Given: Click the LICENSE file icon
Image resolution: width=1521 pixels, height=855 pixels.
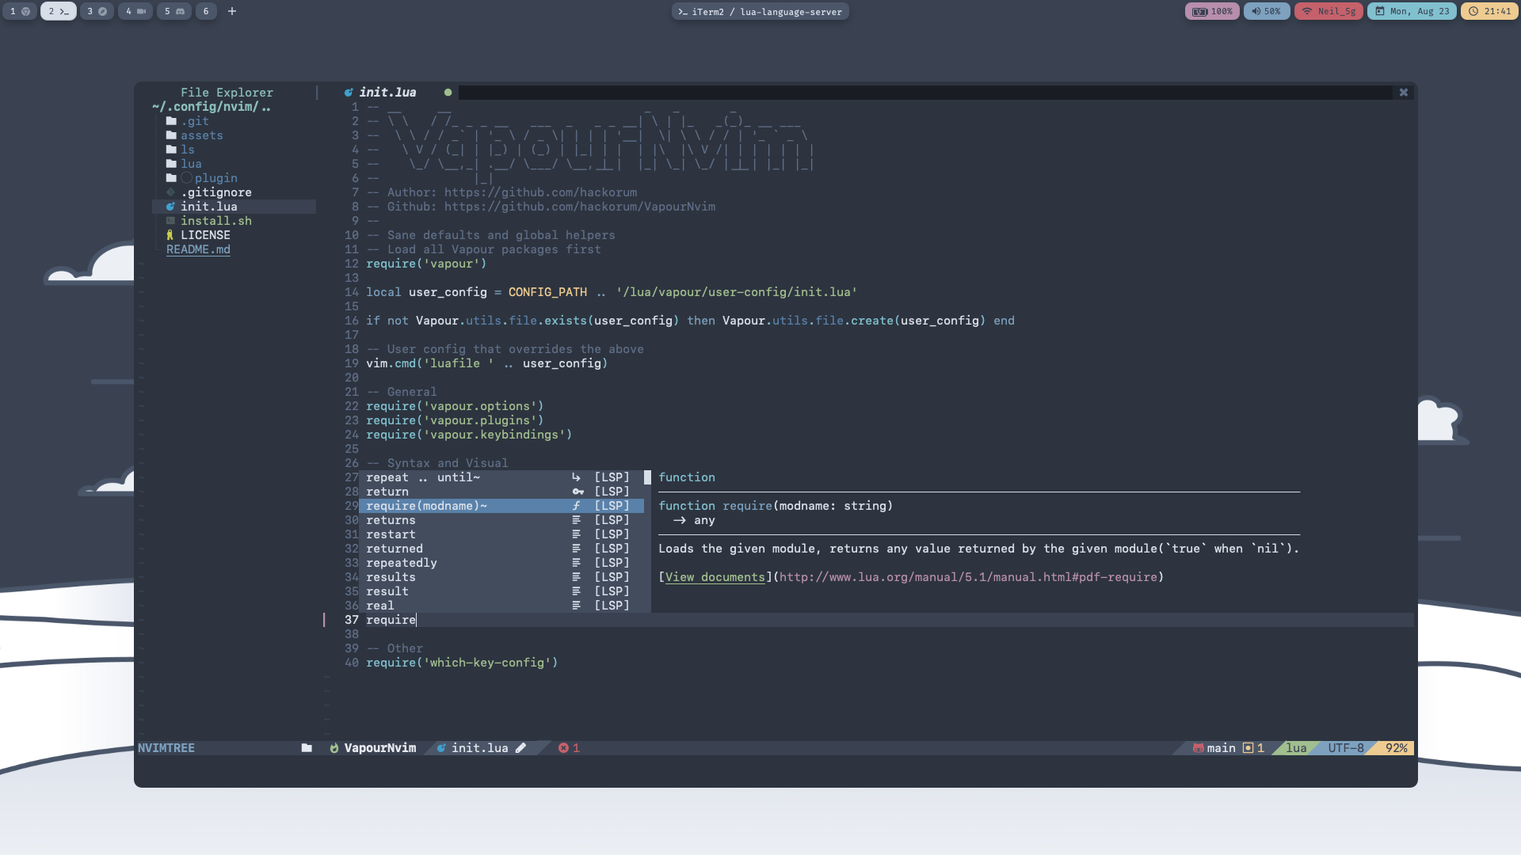Looking at the screenshot, I should click(x=170, y=235).
